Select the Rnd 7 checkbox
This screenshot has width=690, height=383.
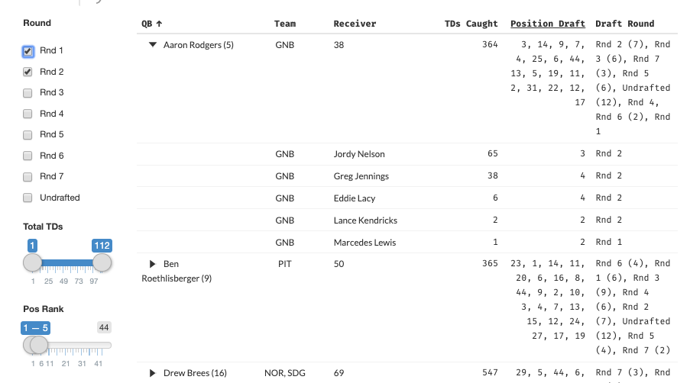point(28,177)
